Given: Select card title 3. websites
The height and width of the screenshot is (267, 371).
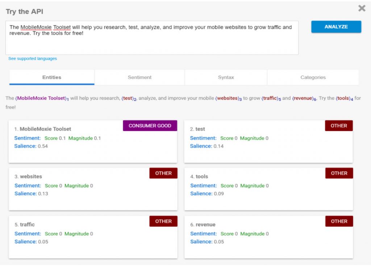Looking at the screenshot, I should [x=28, y=177].
